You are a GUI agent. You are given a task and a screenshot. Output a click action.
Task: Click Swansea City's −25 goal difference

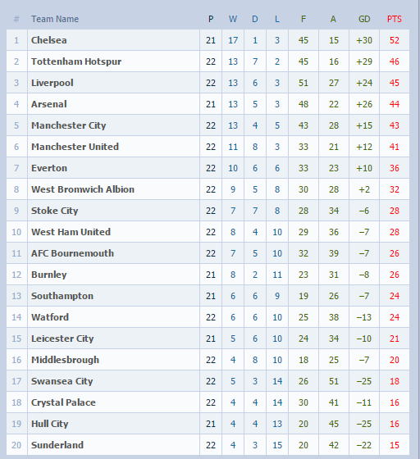coord(364,381)
